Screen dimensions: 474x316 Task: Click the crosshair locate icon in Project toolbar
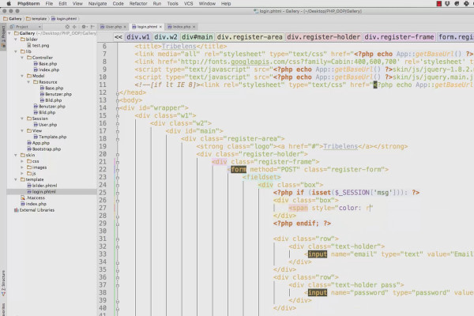(74, 27)
